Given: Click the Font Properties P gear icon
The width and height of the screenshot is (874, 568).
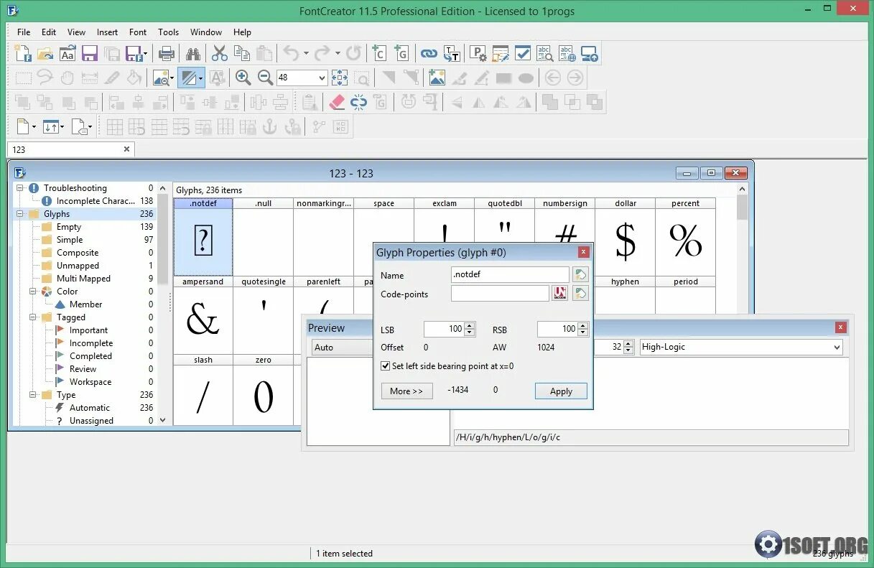Looking at the screenshot, I should [x=478, y=53].
